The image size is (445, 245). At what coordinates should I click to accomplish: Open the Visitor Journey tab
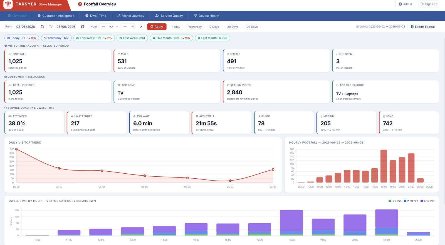tap(131, 16)
